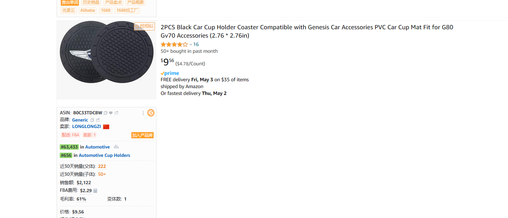Open the Alibaba sourcing tag
Viewport: 508px width, 218px height.
88,10
